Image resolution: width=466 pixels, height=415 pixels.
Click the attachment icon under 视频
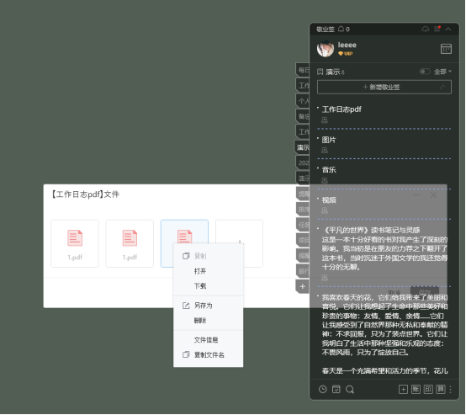pos(325,210)
